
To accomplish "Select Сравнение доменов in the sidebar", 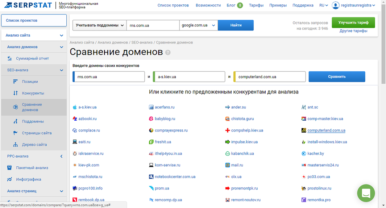I will (34, 107).
